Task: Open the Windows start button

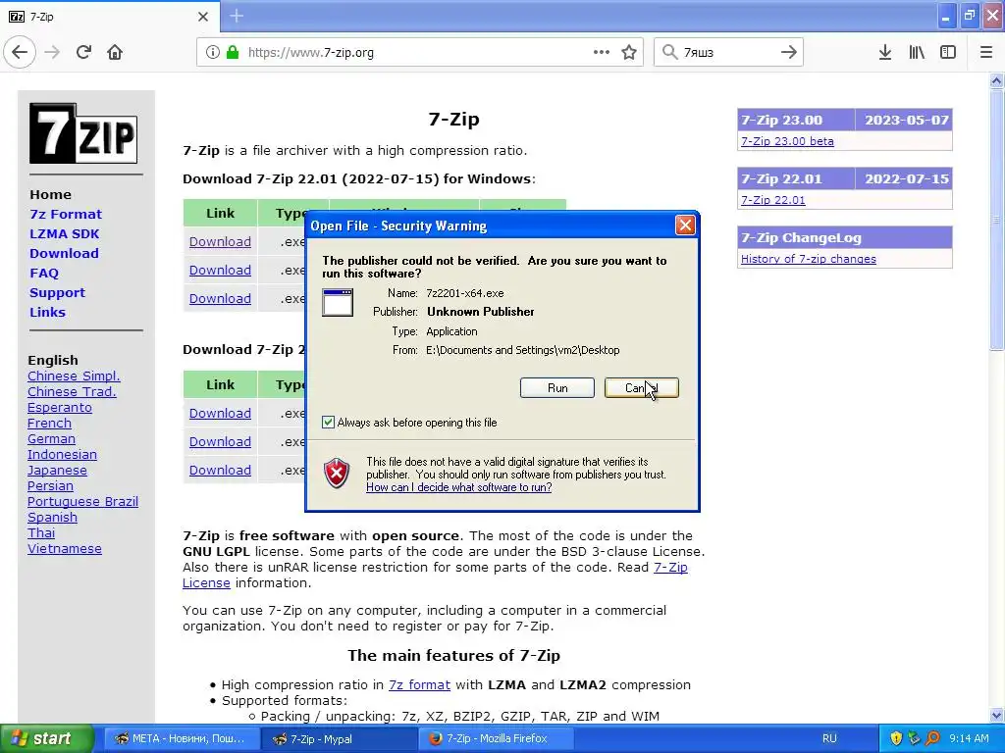Action: tap(47, 739)
